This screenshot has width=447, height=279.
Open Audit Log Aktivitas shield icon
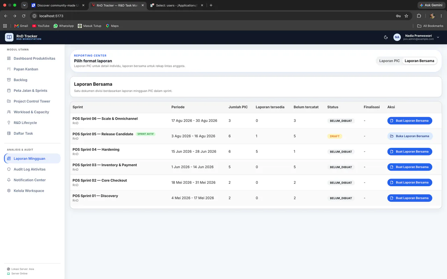(9, 169)
